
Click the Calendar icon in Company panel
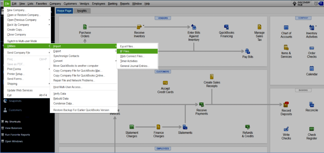click(x=311, y=69)
